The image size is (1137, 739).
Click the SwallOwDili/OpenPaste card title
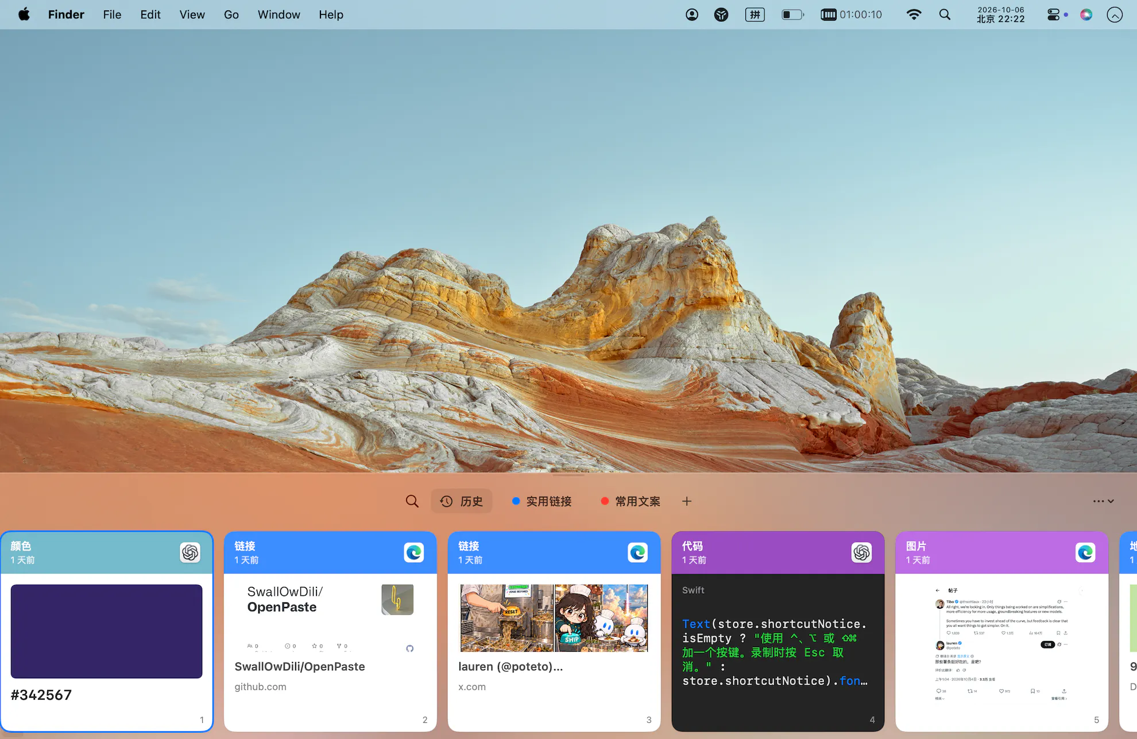(300, 666)
